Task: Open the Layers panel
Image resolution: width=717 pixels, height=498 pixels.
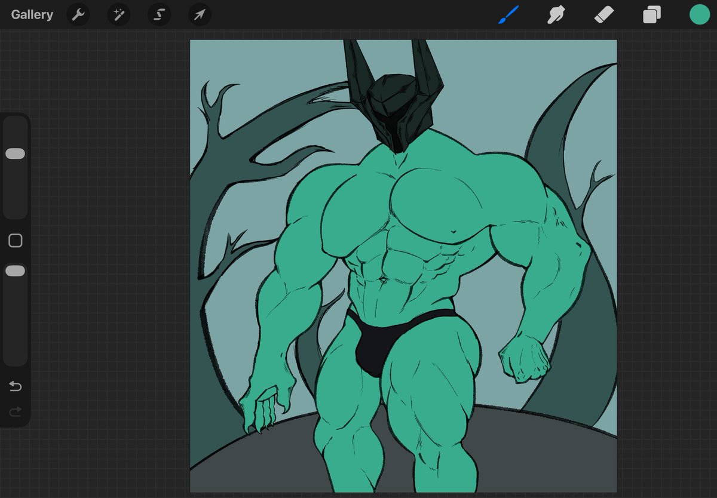Action: [x=652, y=15]
